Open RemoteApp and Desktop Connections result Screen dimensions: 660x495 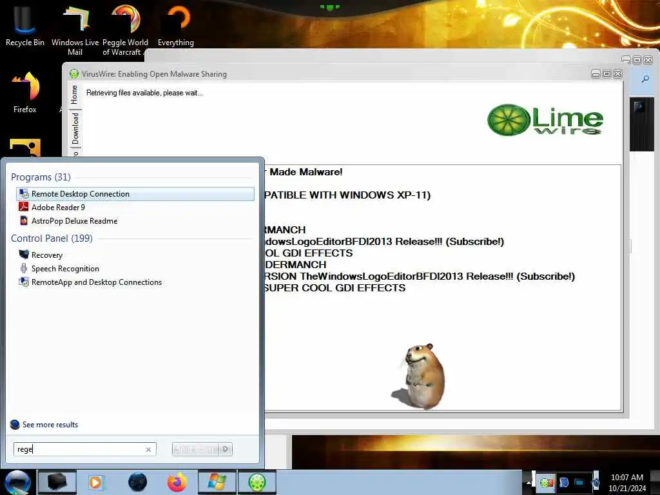click(135, 282)
